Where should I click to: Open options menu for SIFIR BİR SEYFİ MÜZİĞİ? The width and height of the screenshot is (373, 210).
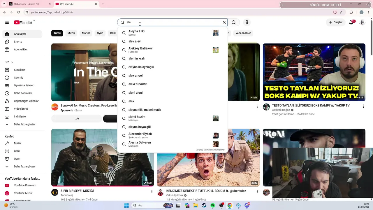coord(152,192)
